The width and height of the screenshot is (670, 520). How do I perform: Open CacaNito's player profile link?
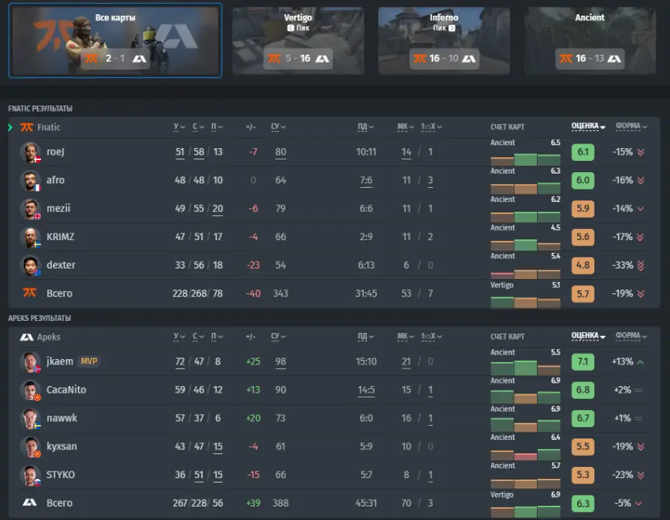67,390
